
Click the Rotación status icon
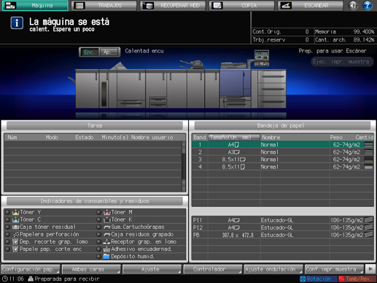pos(303,279)
